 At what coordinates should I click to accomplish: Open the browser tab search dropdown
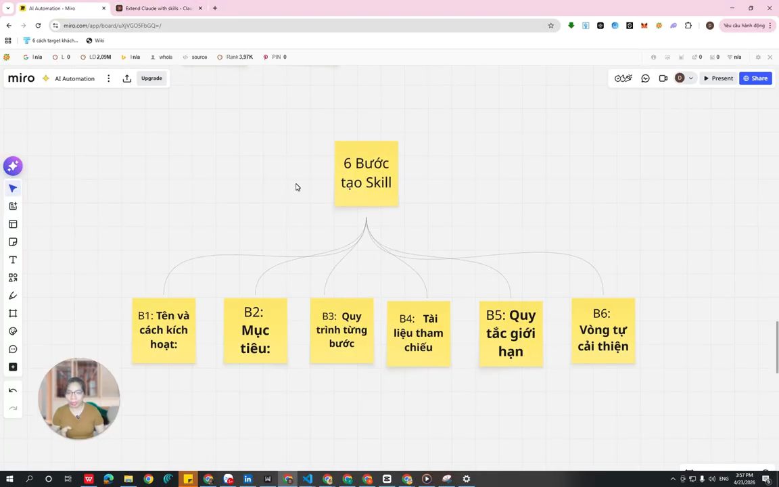coord(8,8)
